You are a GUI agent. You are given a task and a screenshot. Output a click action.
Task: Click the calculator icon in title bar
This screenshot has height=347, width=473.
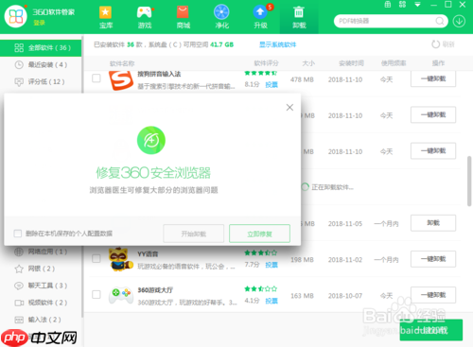[388, 5]
